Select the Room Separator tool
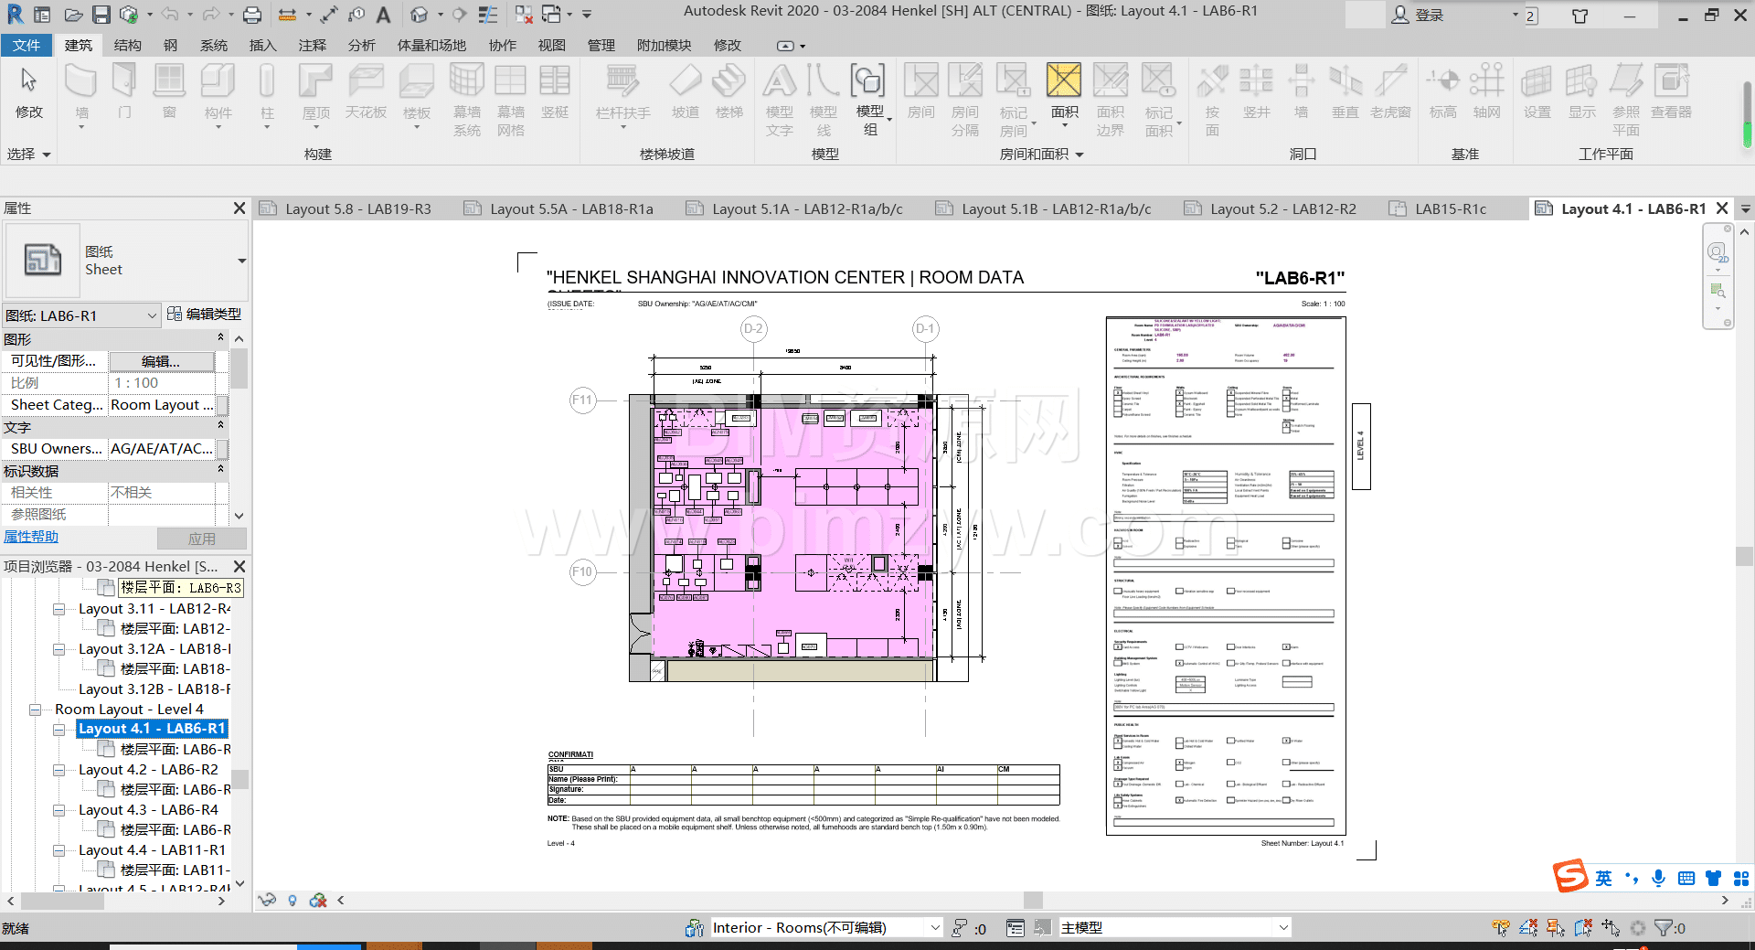This screenshot has height=950, width=1755. click(965, 101)
